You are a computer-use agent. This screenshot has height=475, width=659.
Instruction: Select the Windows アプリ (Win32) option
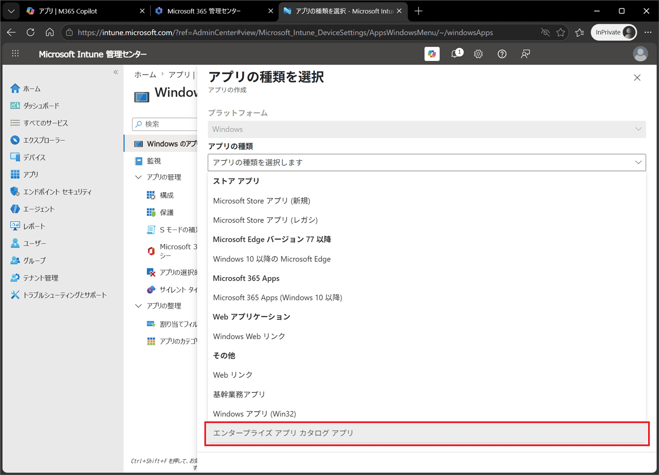(427, 414)
